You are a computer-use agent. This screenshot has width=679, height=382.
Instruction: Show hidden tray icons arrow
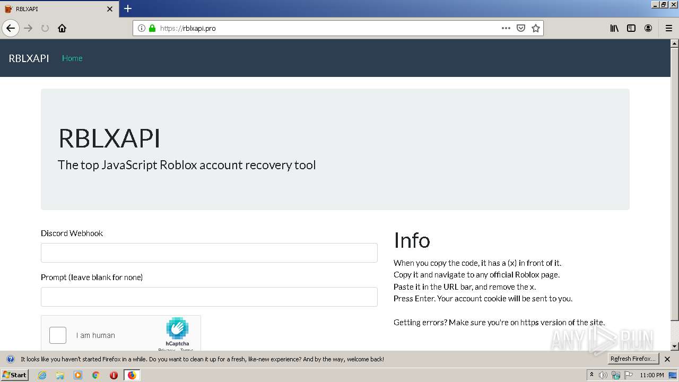tap(591, 375)
